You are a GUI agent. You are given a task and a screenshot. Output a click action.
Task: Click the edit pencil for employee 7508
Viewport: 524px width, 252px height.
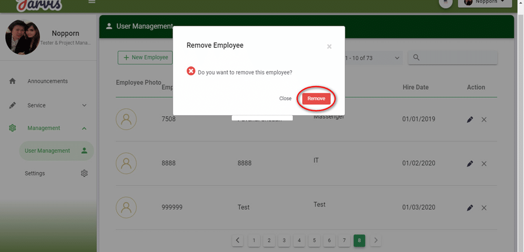(470, 120)
